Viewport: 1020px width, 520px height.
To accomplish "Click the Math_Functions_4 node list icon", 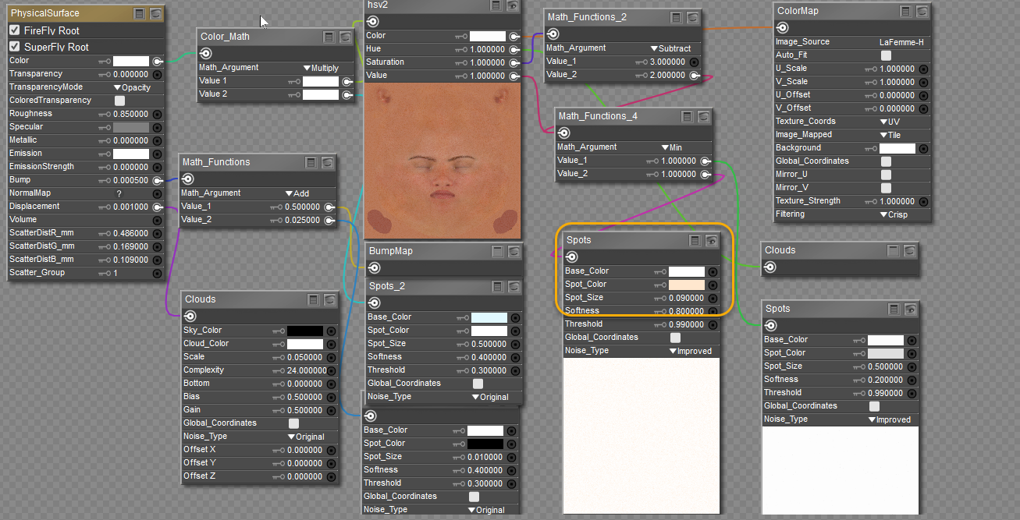I will [x=687, y=116].
